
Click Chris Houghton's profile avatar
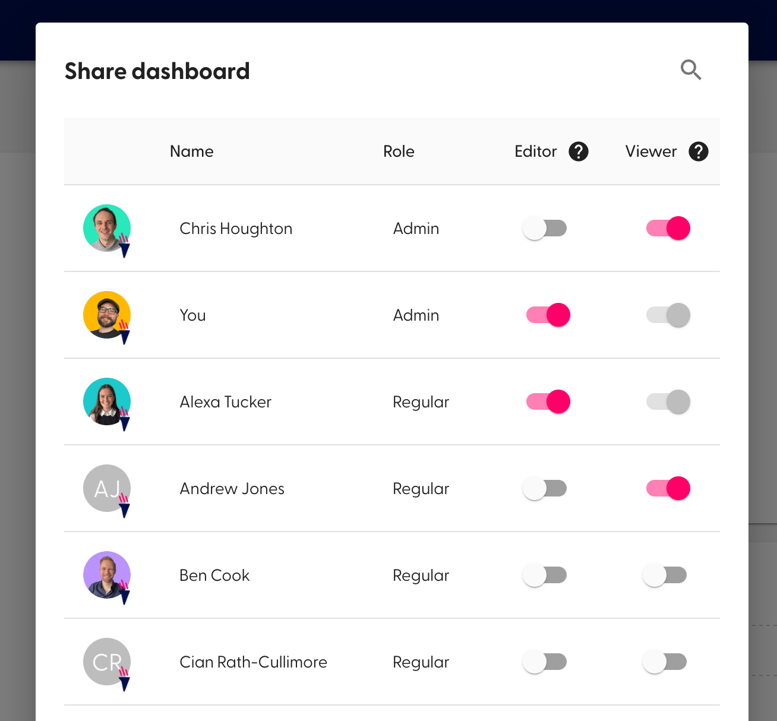[x=107, y=228]
